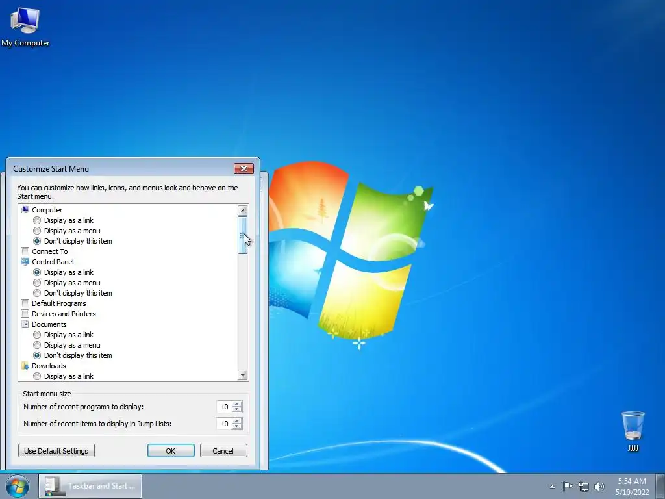Open the clock showing 5:54 AM
This screenshot has width=665, height=499.
point(632,487)
